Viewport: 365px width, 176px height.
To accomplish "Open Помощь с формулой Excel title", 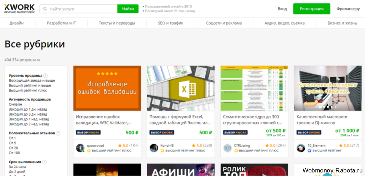I will (x=180, y=119).
